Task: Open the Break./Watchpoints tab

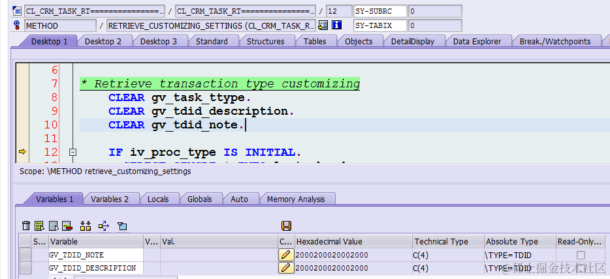Action: click(555, 41)
